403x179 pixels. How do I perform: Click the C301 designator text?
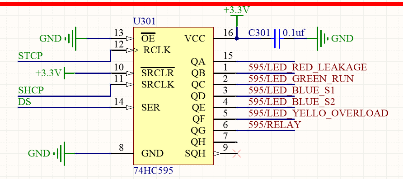tap(259, 33)
